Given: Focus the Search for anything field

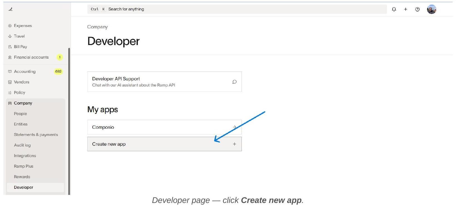Looking at the screenshot, I should (237, 9).
